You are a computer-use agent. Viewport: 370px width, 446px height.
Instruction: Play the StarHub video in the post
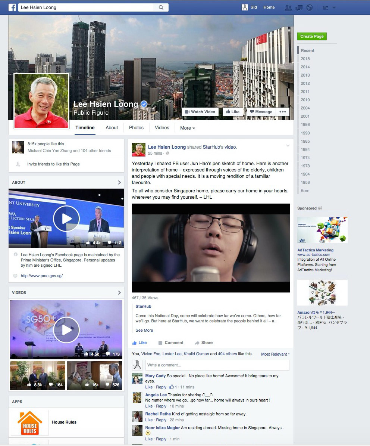pyautogui.click(x=211, y=248)
